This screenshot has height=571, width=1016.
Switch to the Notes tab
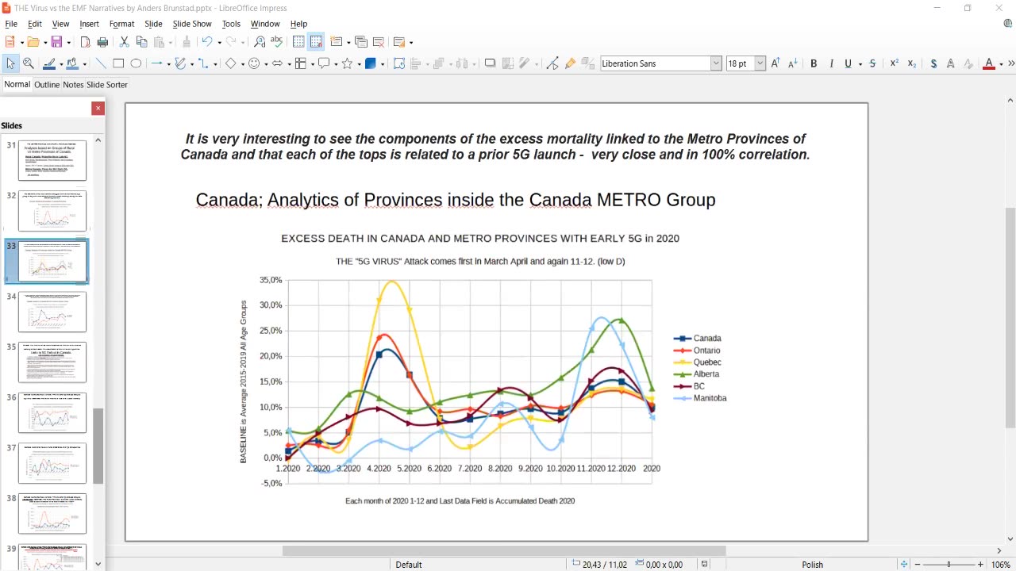(x=73, y=85)
